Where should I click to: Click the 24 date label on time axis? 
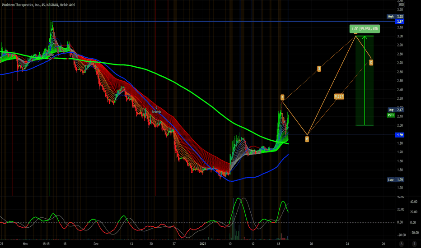(347, 243)
